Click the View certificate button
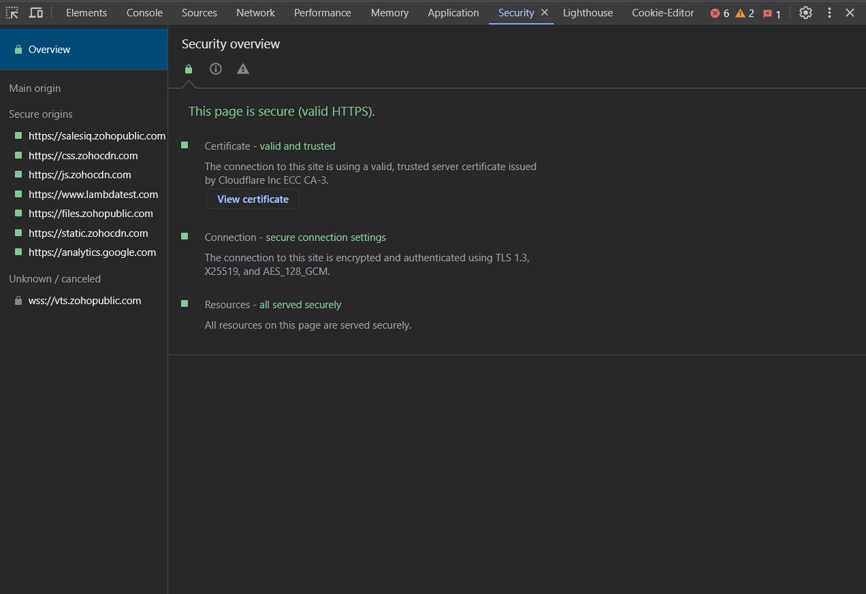Screen dimensions: 866x594 coord(253,199)
